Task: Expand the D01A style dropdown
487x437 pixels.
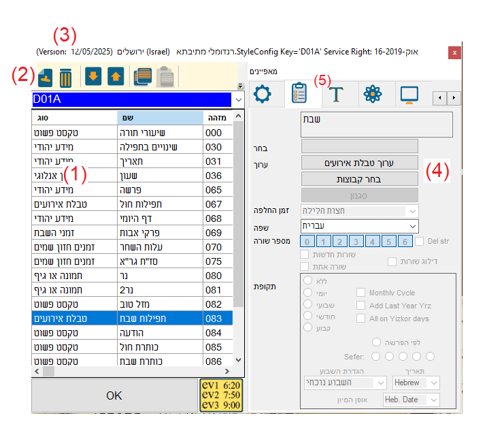Action: (238, 100)
